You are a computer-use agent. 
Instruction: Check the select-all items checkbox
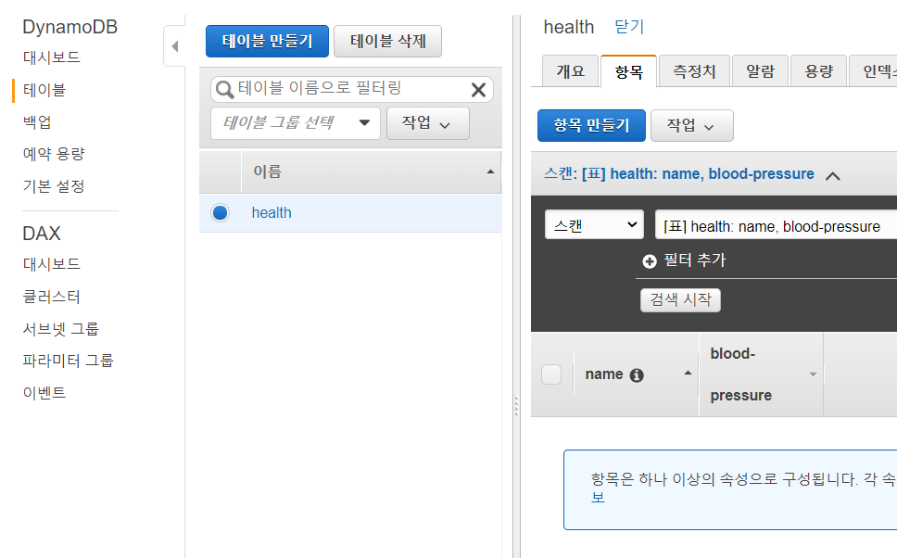(551, 374)
